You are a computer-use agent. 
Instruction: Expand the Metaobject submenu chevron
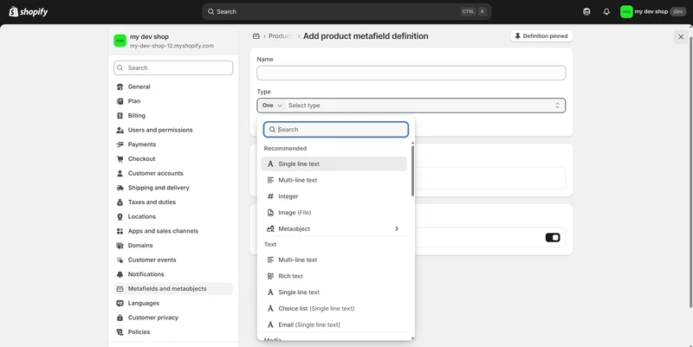(x=397, y=228)
